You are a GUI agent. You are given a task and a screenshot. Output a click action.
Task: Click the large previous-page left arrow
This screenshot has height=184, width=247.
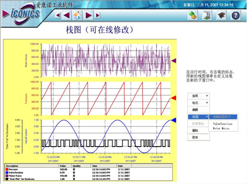(x=67, y=15)
